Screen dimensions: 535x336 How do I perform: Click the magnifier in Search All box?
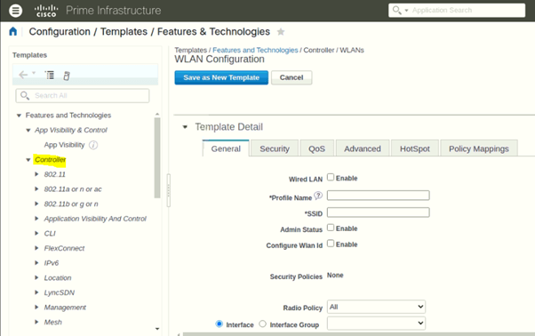tap(25, 95)
